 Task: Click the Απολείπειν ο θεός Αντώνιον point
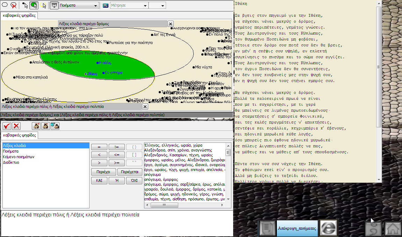tap(31, 62)
